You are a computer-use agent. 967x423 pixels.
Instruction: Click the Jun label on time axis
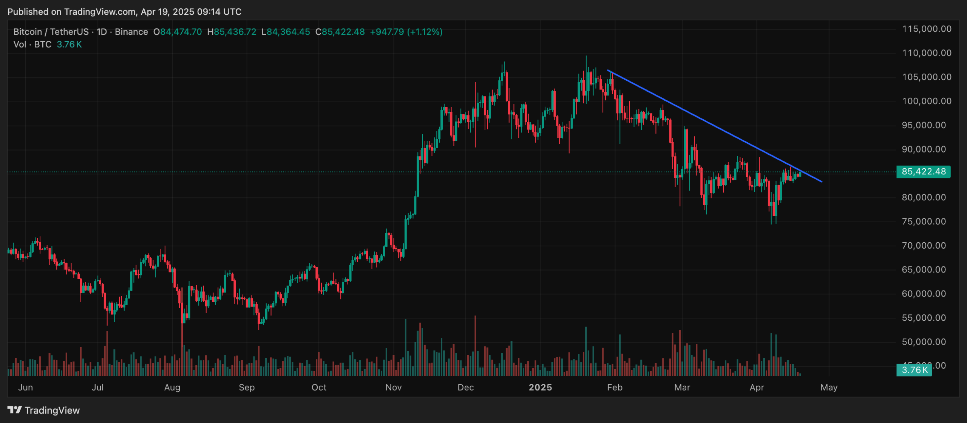point(26,388)
